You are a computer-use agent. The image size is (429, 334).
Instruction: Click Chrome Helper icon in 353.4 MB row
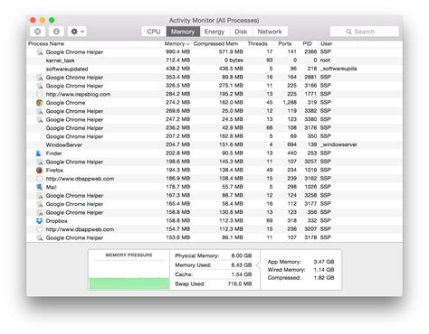click(x=40, y=78)
